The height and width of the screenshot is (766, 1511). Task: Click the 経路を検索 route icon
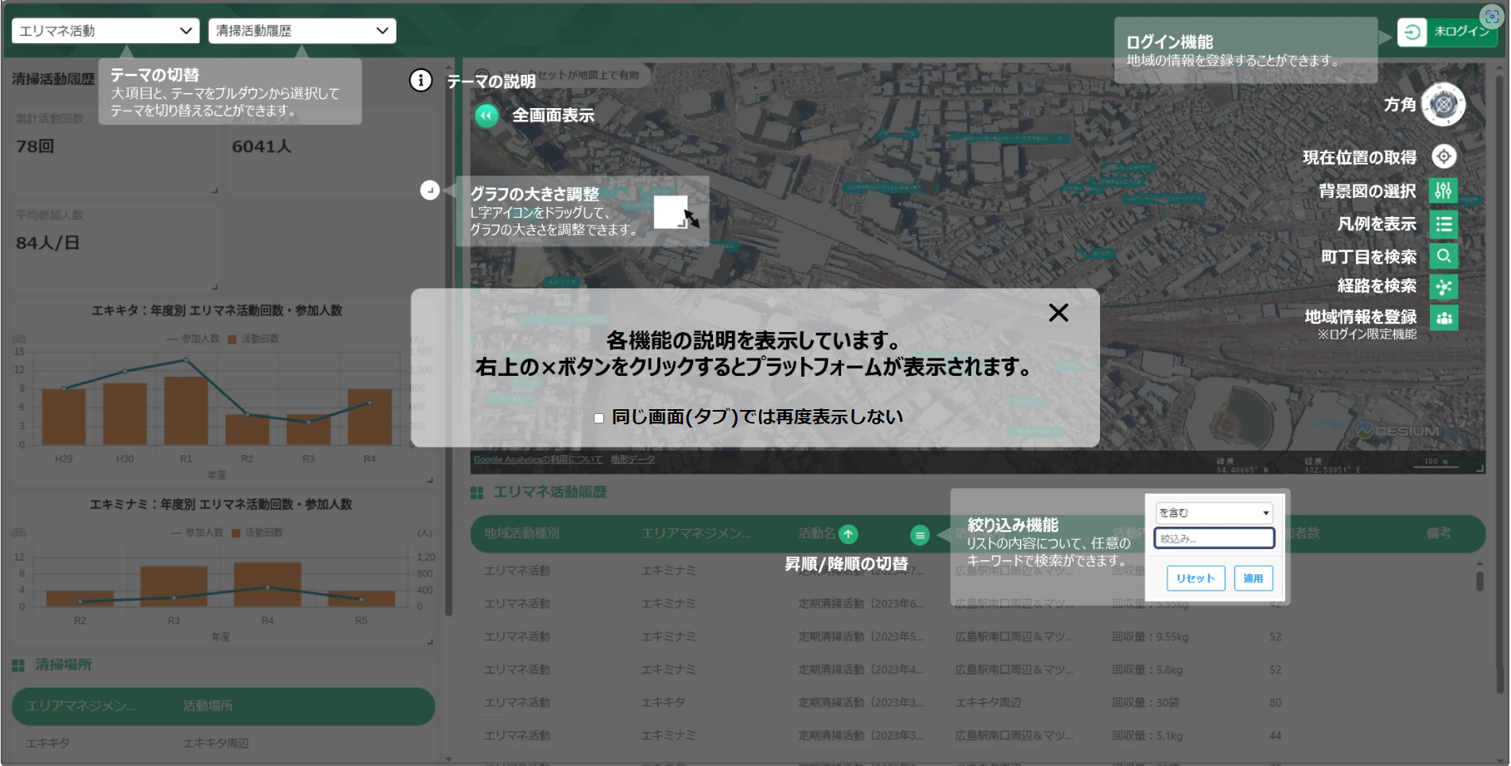(x=1443, y=287)
